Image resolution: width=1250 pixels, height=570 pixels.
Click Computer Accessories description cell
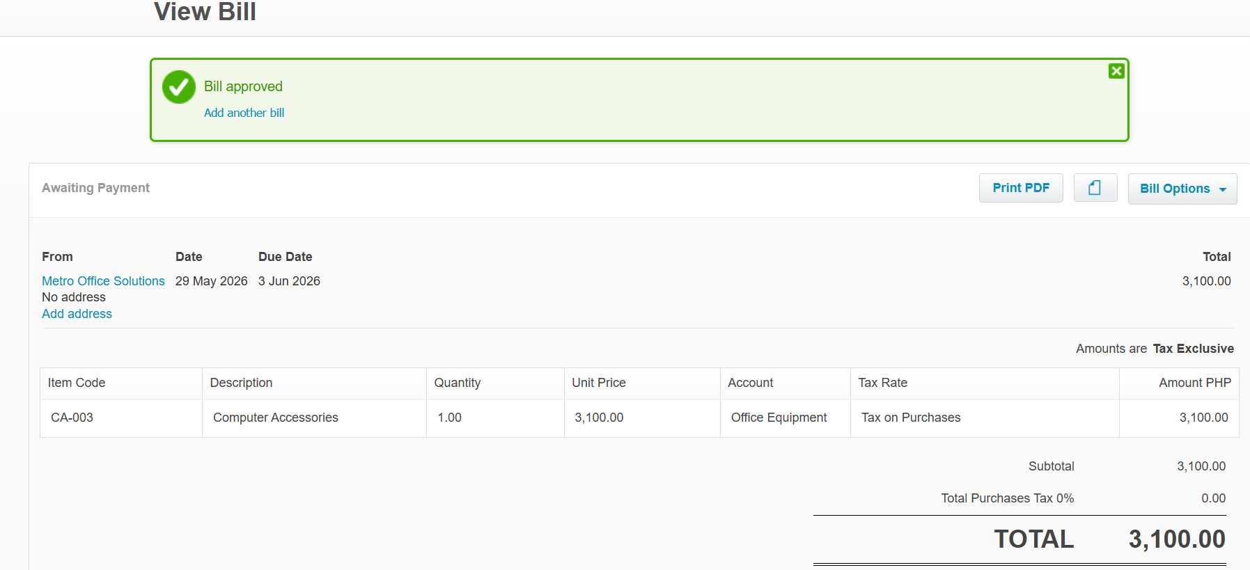tap(314, 418)
